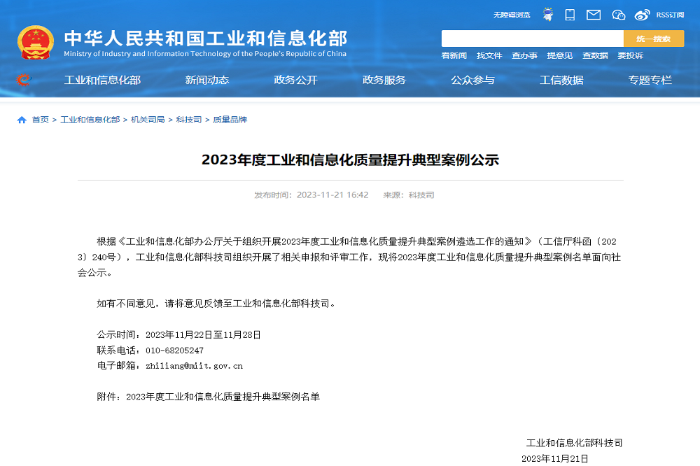
Task: Select the 政务服务 navigation item
Action: (384, 80)
